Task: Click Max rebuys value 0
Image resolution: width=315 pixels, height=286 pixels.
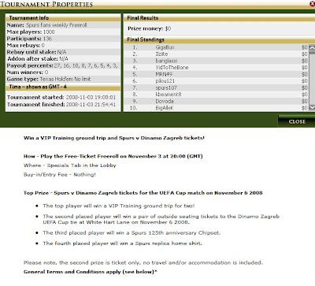Action: (x=43, y=46)
